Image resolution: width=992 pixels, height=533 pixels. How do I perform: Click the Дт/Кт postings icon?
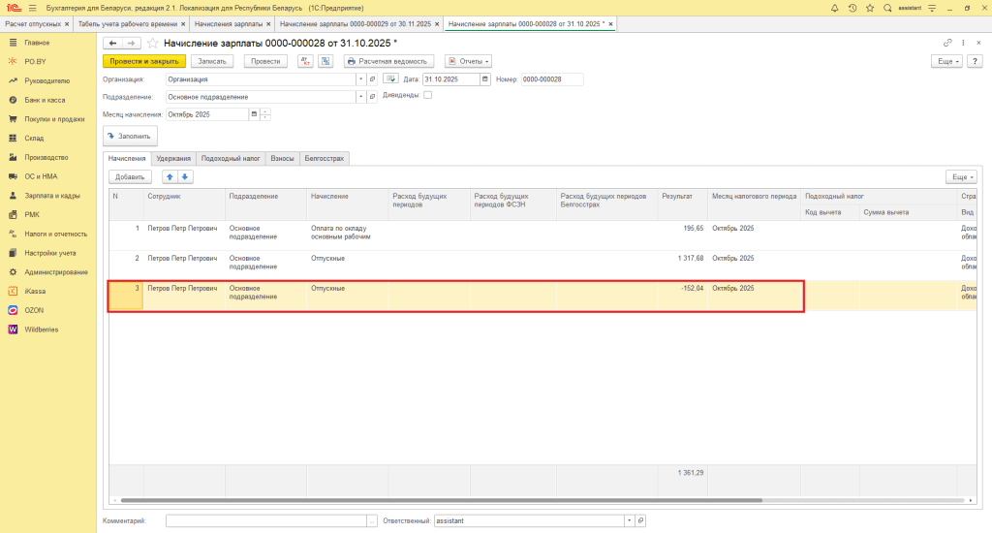tap(305, 61)
